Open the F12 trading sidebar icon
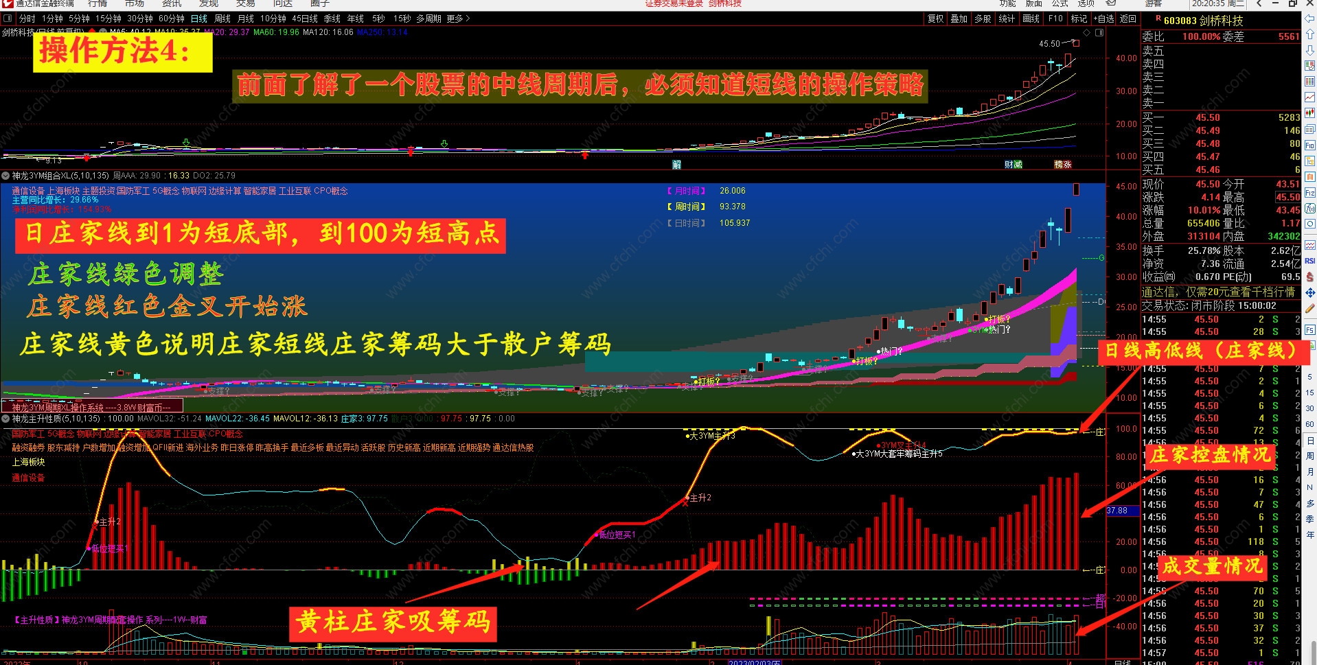 click(1310, 192)
